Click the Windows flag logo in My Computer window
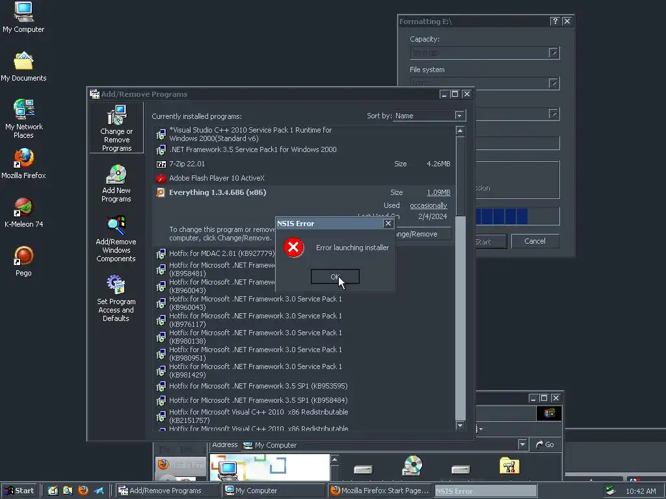 [549, 413]
